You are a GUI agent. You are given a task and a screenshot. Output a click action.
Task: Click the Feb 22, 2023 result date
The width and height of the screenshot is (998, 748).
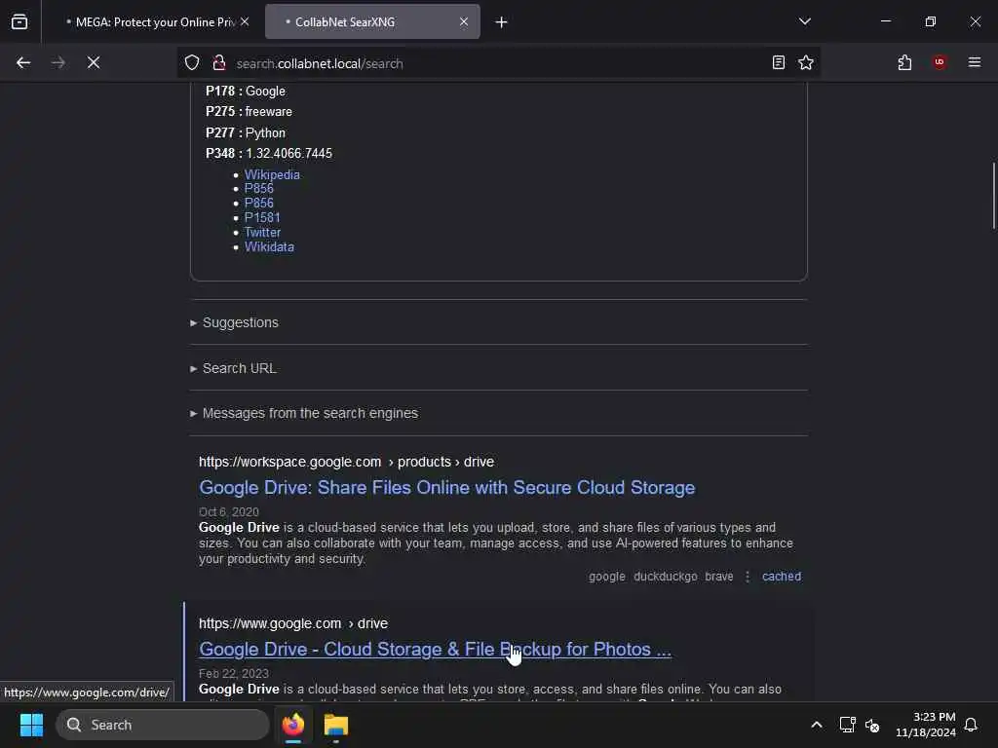tap(234, 674)
